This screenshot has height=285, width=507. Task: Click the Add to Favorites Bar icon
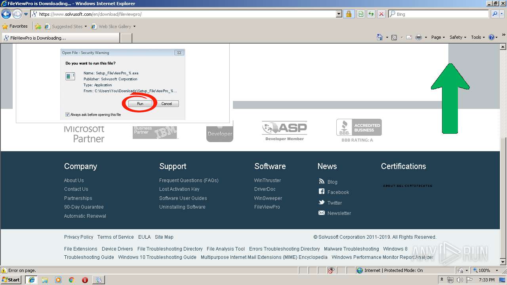[38, 27]
